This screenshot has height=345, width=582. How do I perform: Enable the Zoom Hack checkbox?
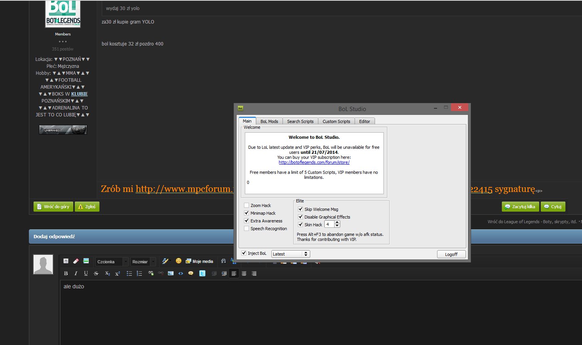tap(247, 205)
